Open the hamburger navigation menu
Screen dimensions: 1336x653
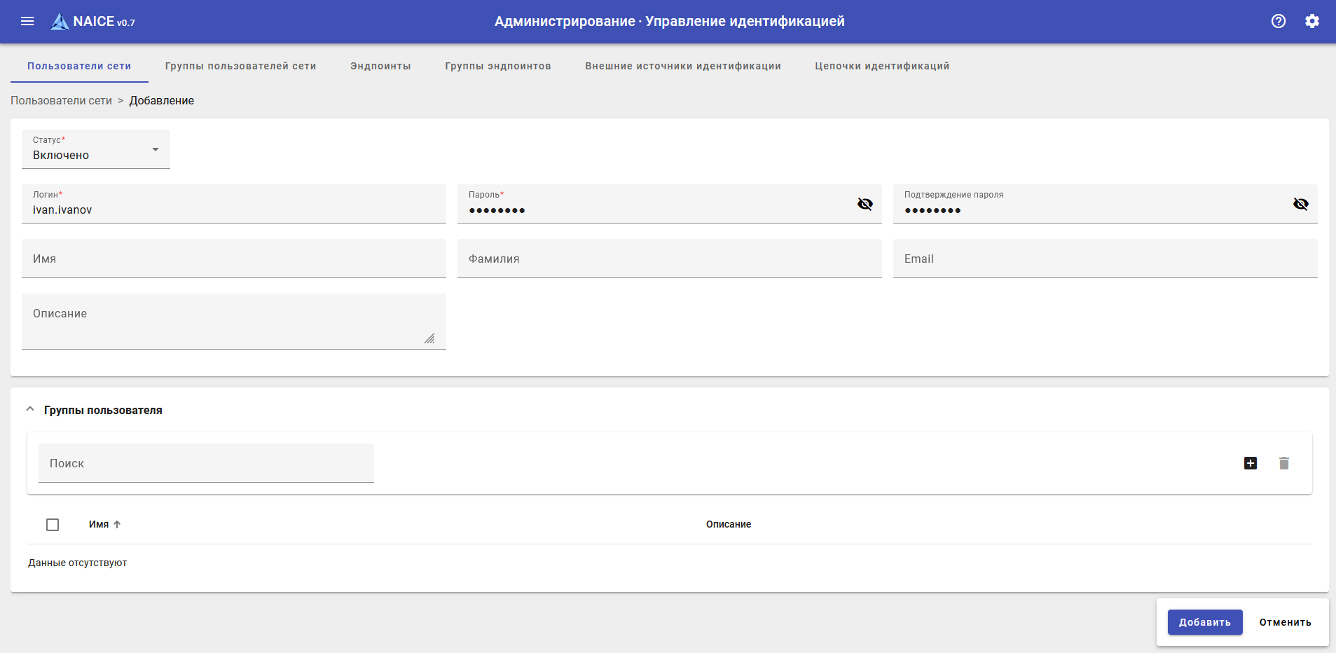click(27, 21)
